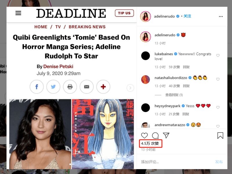Expand 查看回复 (1) replies
The width and height of the screenshot is (232, 174).
pos(174,95)
